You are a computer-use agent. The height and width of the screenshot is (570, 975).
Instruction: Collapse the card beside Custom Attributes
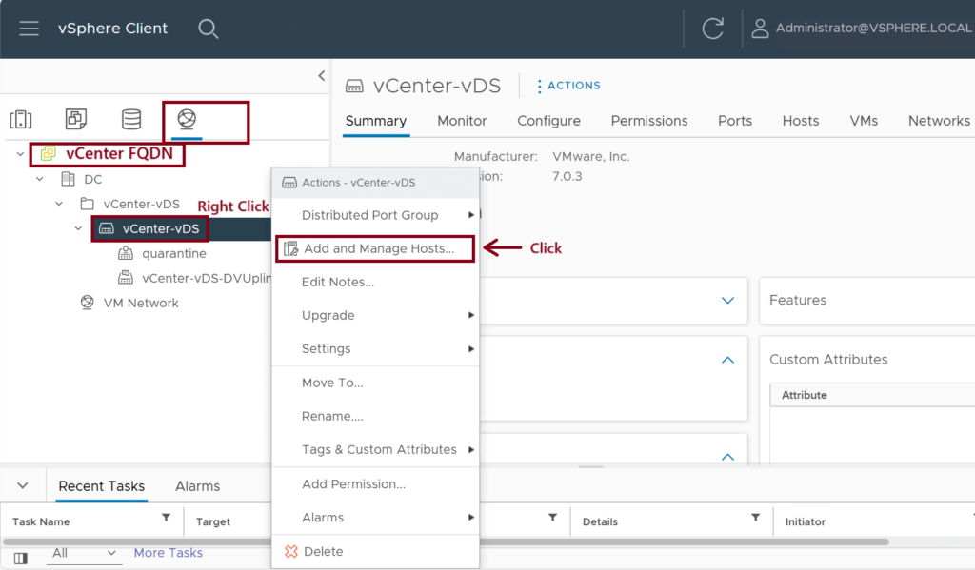727,360
